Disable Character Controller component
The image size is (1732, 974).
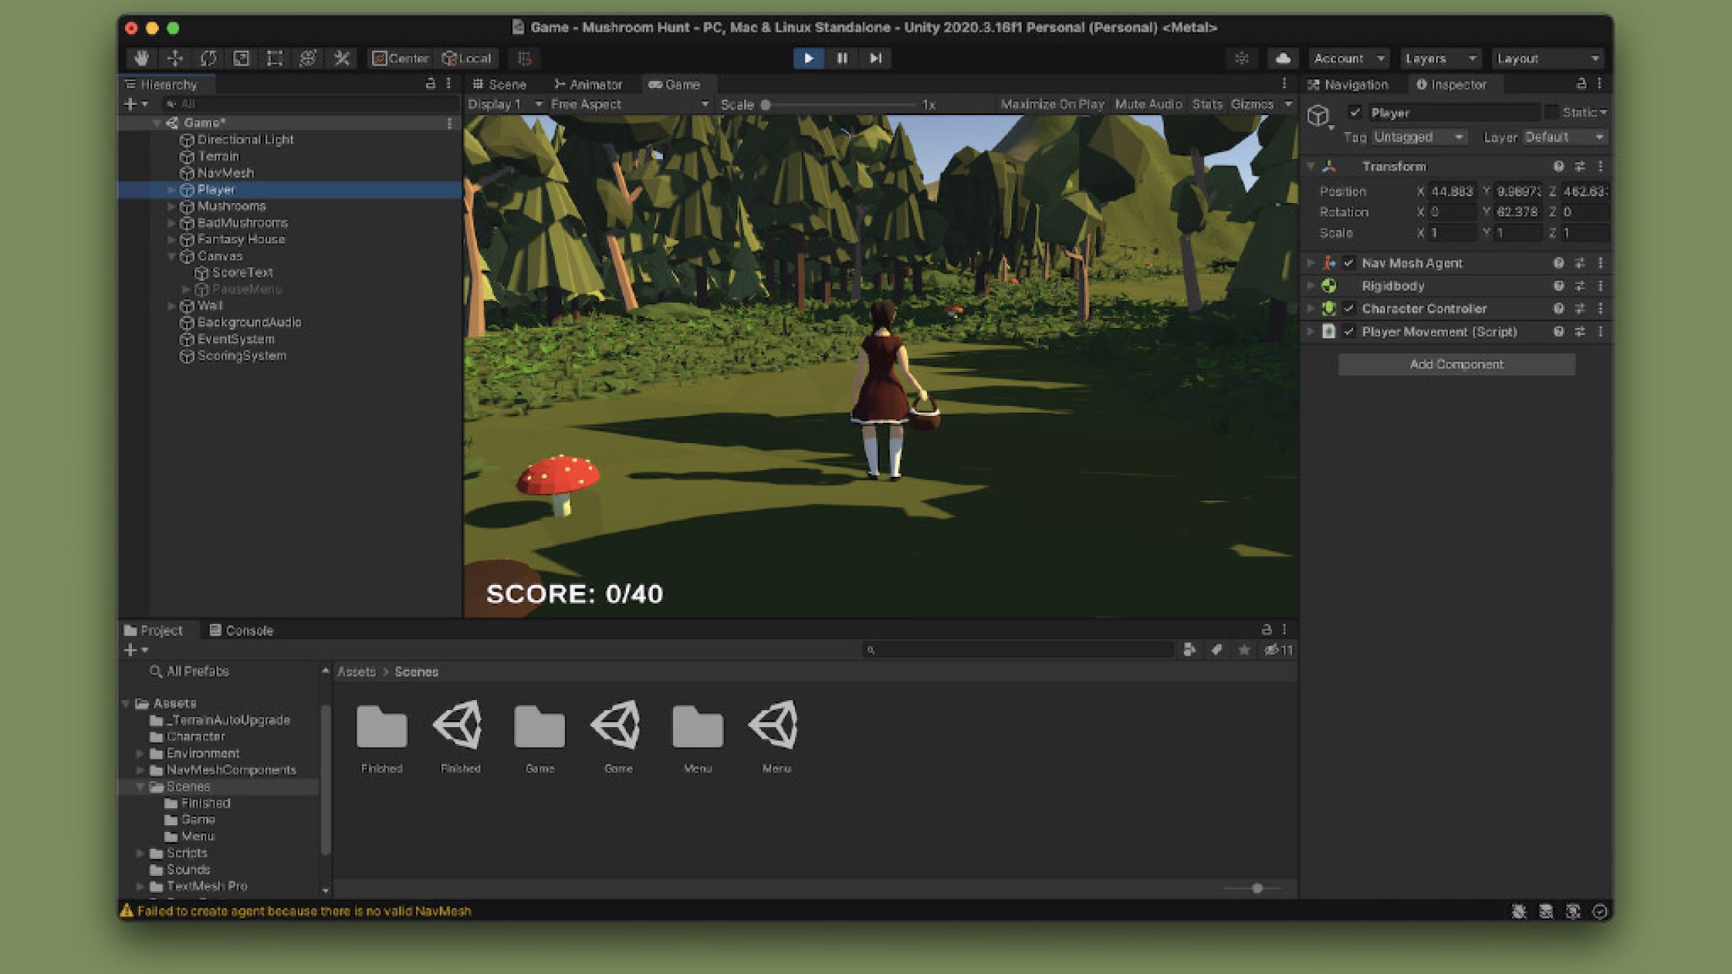1349,308
